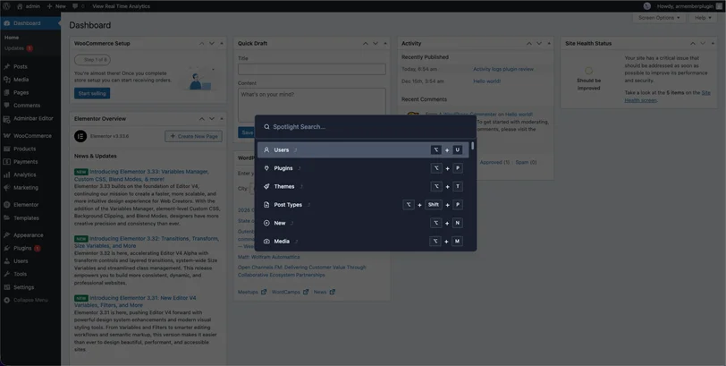Toggle the Site Health Status panel triangle

click(x=713, y=43)
